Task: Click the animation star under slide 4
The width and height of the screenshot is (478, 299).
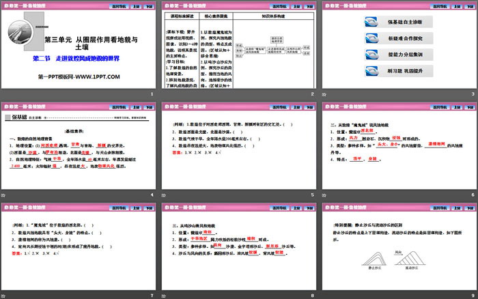Action: [x=3, y=195]
